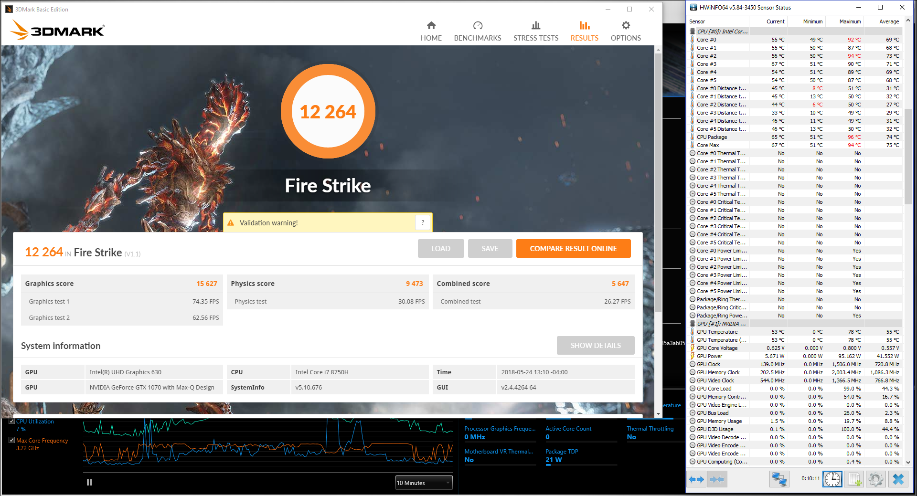Click the GPU Bus Load sensor icon
This screenshot has height=496, width=917.
pos(693,413)
